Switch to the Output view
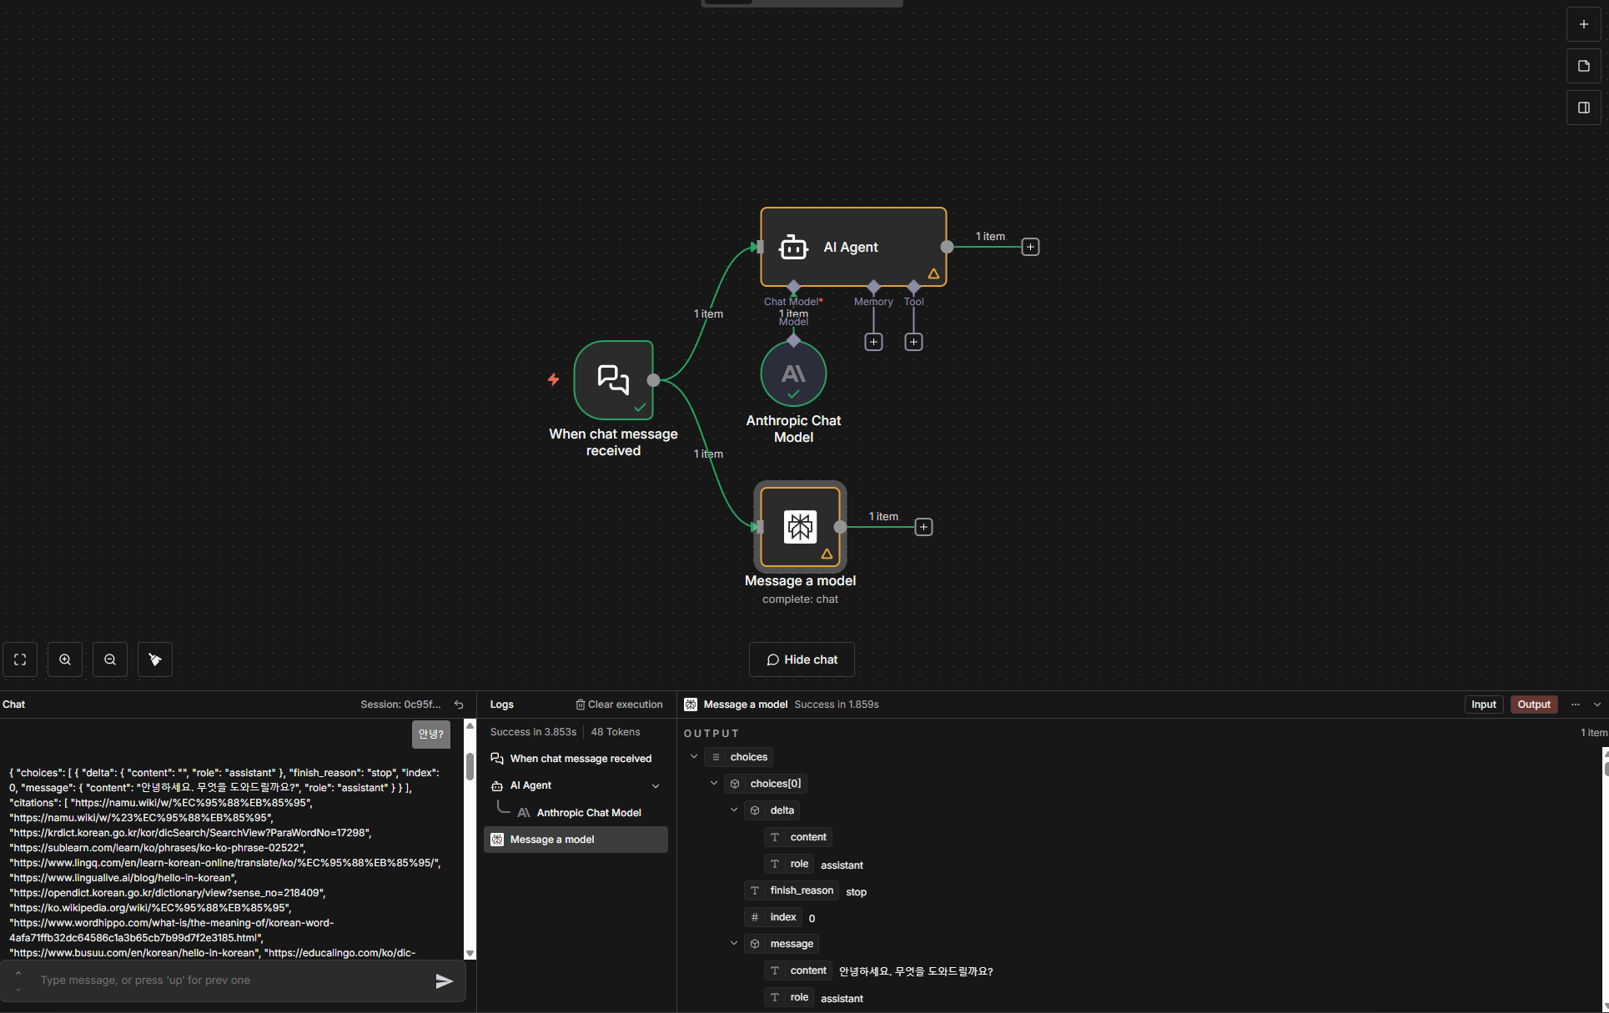 [x=1533, y=705]
